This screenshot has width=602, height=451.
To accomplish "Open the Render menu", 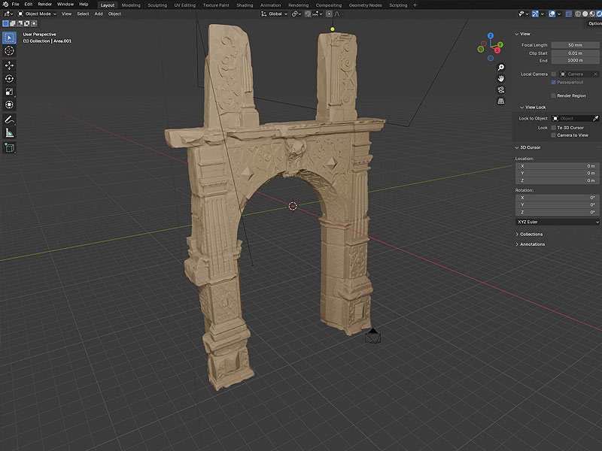I will tap(45, 5).
